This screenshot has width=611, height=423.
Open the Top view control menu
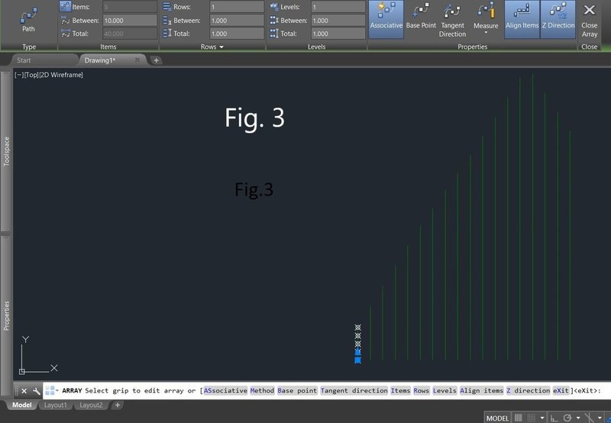(x=31, y=75)
